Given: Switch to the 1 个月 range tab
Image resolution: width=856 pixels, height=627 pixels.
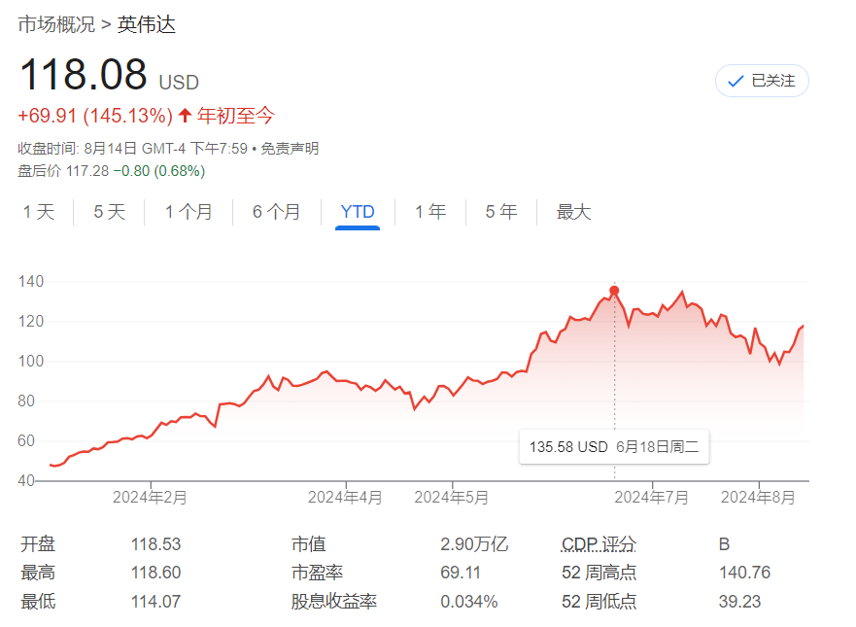Looking at the screenshot, I should pos(188,212).
